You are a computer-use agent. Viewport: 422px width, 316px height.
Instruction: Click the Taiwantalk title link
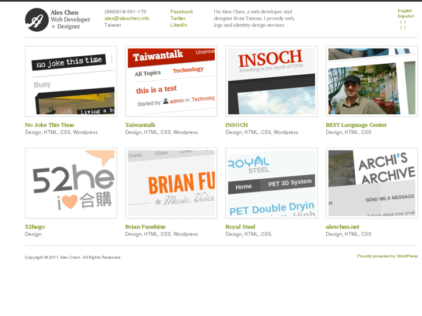pos(140,125)
